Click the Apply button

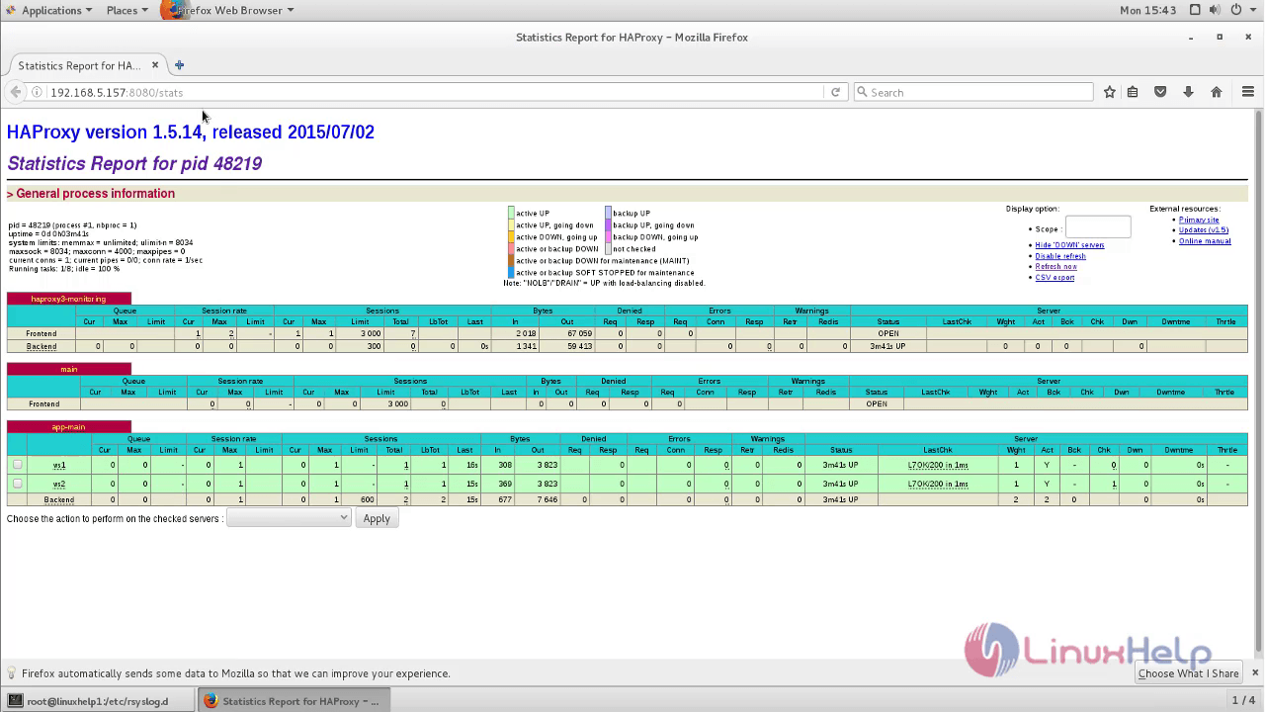pyautogui.click(x=377, y=518)
